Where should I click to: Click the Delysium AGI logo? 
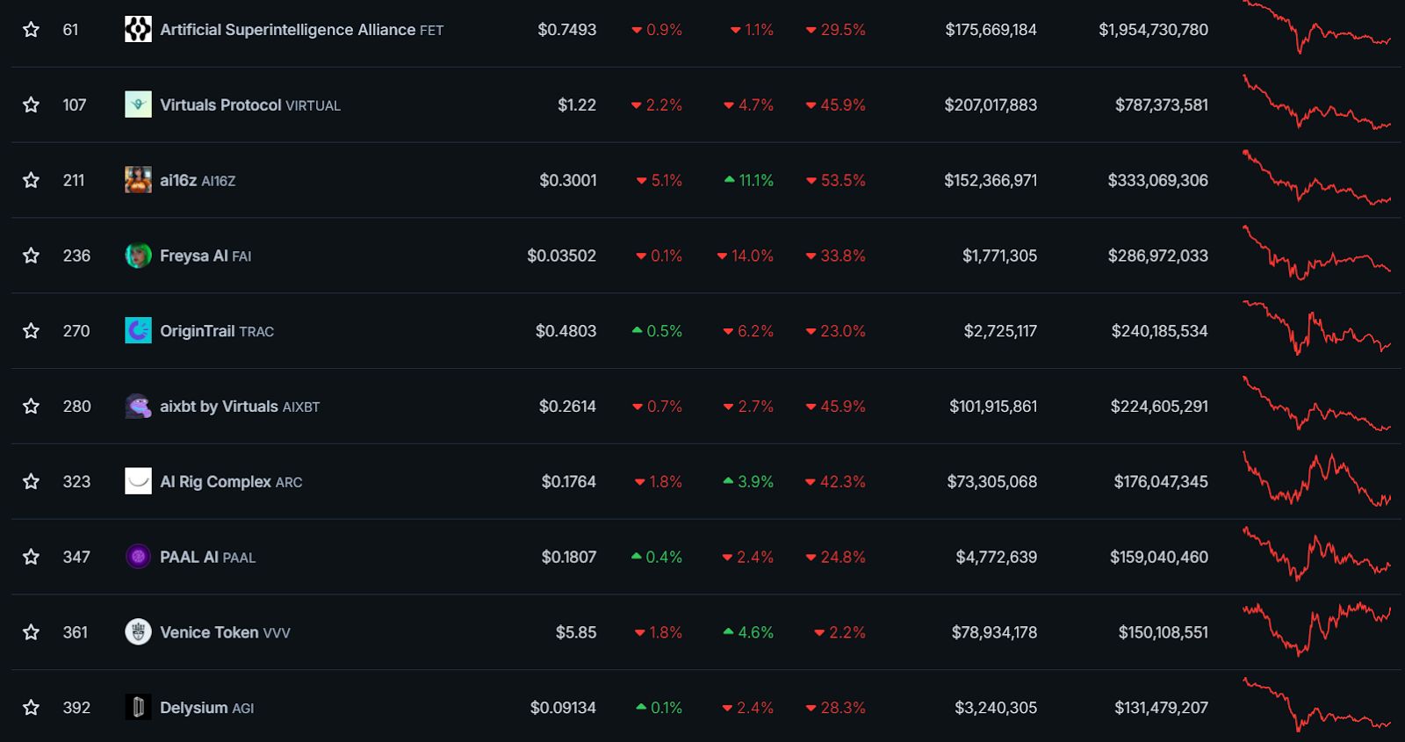[x=138, y=708]
